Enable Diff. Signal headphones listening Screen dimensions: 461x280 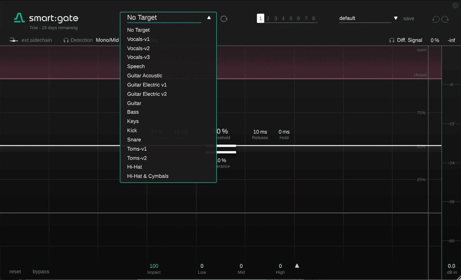pos(392,40)
